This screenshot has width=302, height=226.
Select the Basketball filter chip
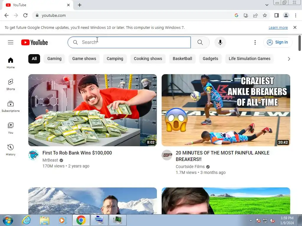(182, 59)
